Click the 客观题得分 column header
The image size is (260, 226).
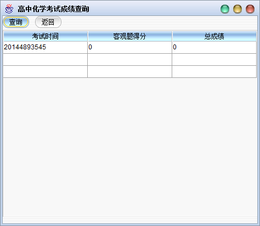pos(130,36)
